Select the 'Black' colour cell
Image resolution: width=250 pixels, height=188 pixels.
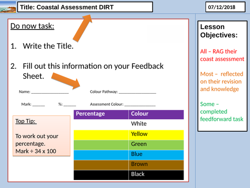tap(156, 175)
